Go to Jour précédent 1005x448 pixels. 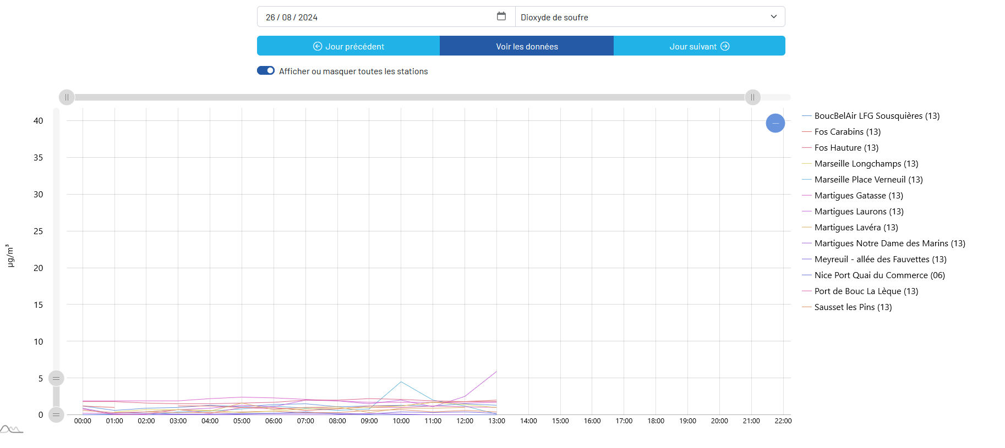pos(348,46)
